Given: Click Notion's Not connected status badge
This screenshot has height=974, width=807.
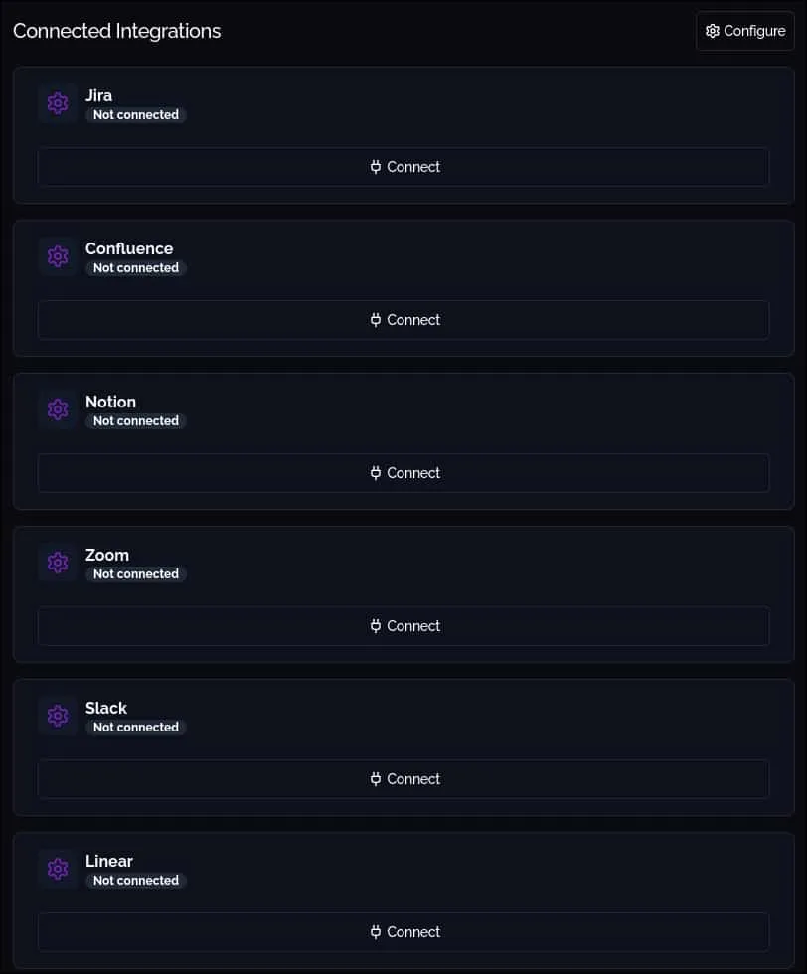Looking at the screenshot, I should tap(135, 421).
